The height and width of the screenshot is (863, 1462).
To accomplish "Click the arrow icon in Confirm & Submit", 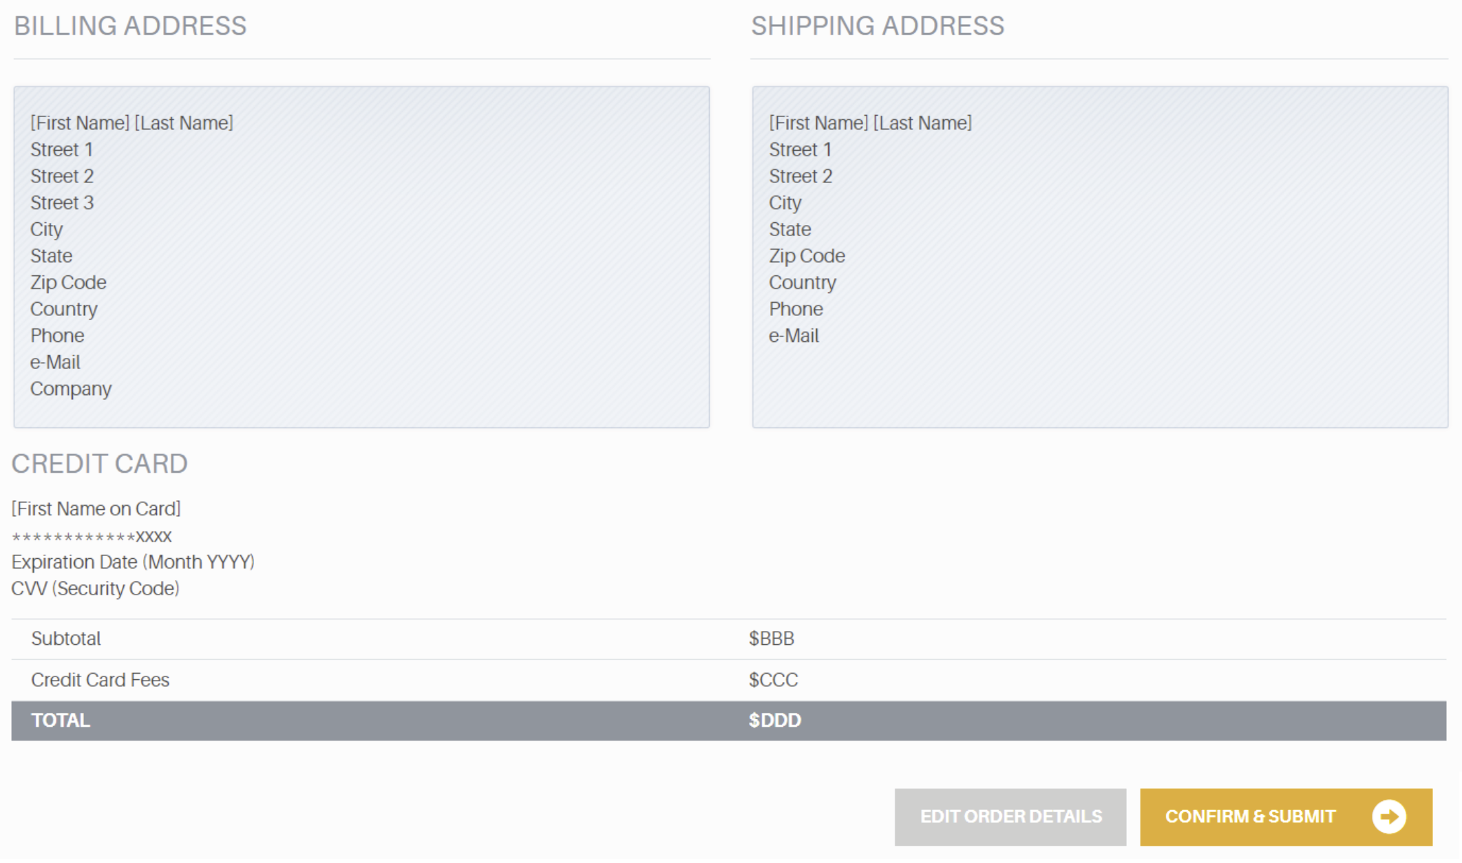I will click(x=1388, y=817).
